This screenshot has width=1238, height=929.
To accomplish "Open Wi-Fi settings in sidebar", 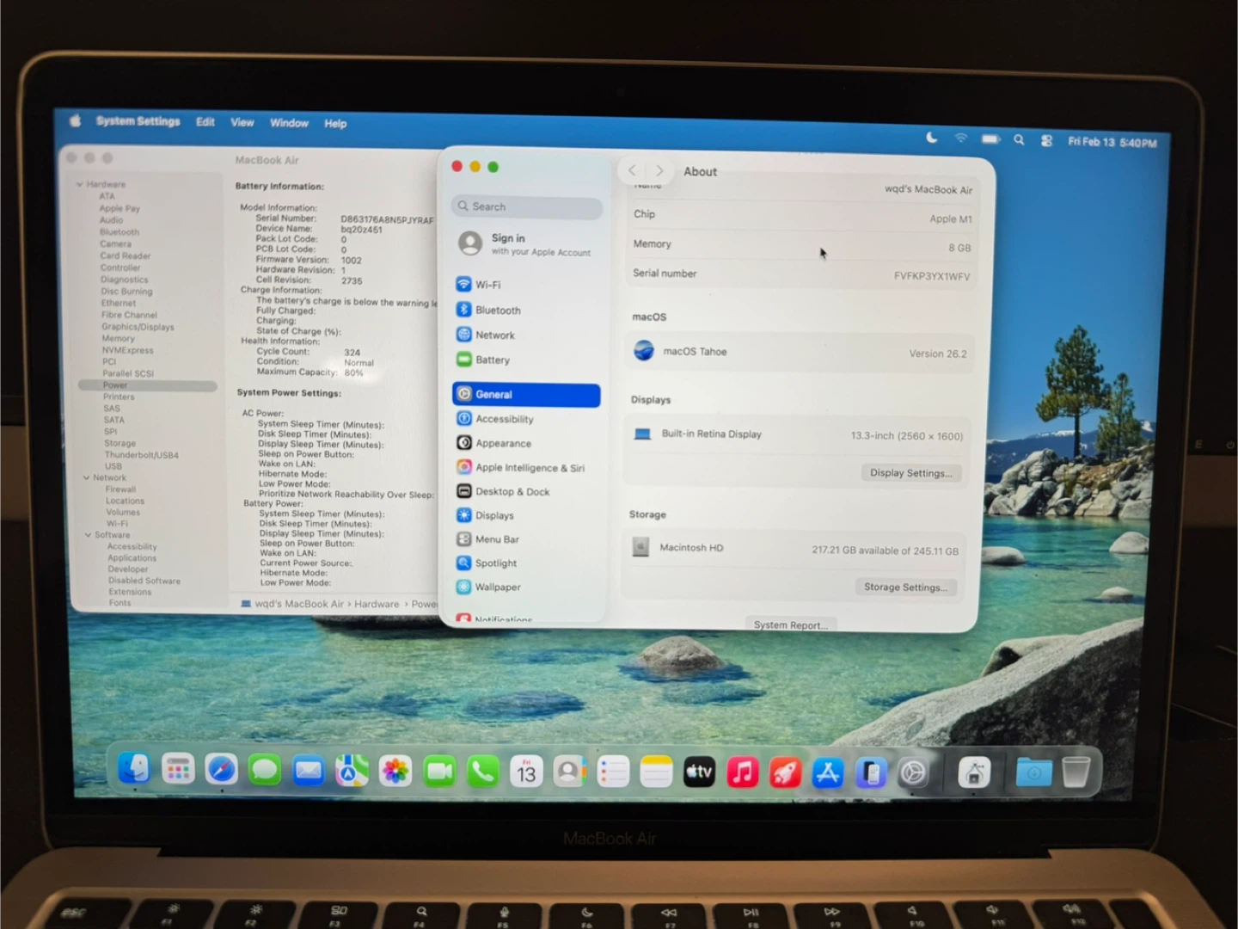I will point(488,285).
